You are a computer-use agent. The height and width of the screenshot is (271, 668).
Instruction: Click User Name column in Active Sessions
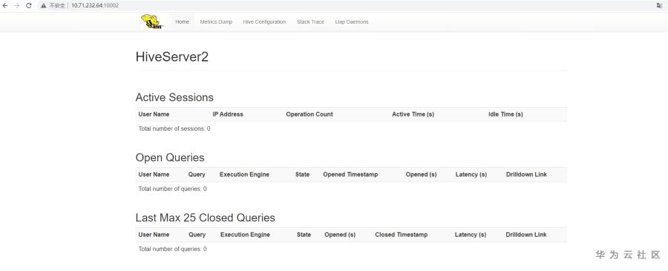(154, 114)
